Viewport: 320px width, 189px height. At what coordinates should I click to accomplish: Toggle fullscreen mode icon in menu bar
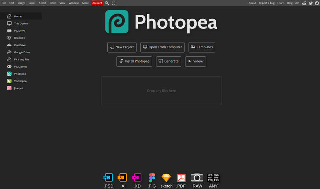114,3
